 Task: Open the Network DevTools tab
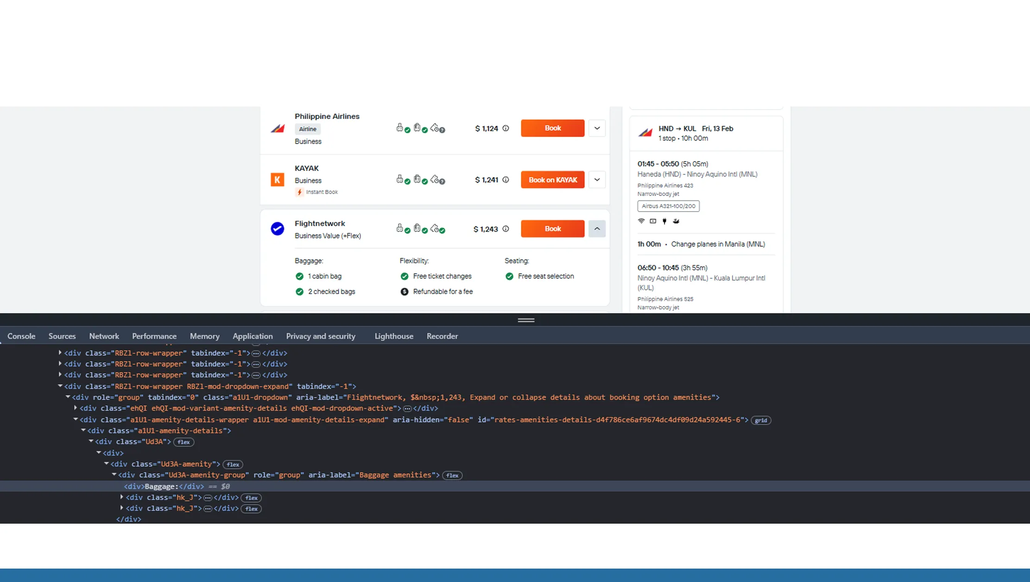click(104, 336)
